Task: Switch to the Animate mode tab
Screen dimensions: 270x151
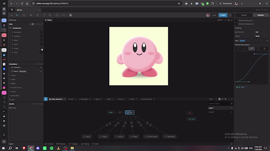Action: 261,15
